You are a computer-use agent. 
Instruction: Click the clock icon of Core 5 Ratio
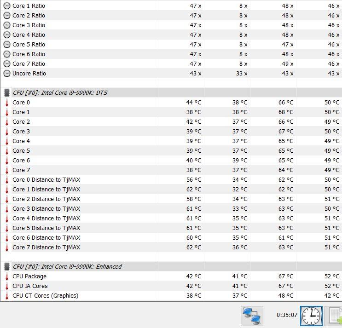(7, 45)
